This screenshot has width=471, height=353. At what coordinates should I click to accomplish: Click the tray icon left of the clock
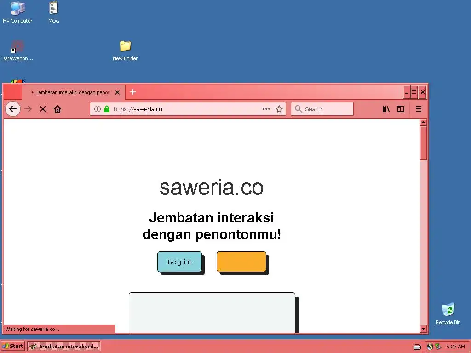(438, 347)
